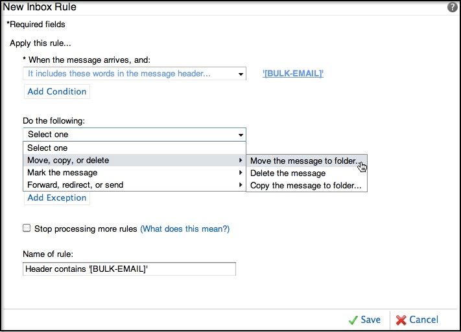Click the Add Exception button

pyautogui.click(x=57, y=198)
